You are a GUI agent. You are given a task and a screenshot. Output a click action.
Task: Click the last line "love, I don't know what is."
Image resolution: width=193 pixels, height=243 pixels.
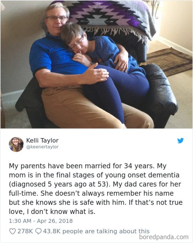[52, 211]
